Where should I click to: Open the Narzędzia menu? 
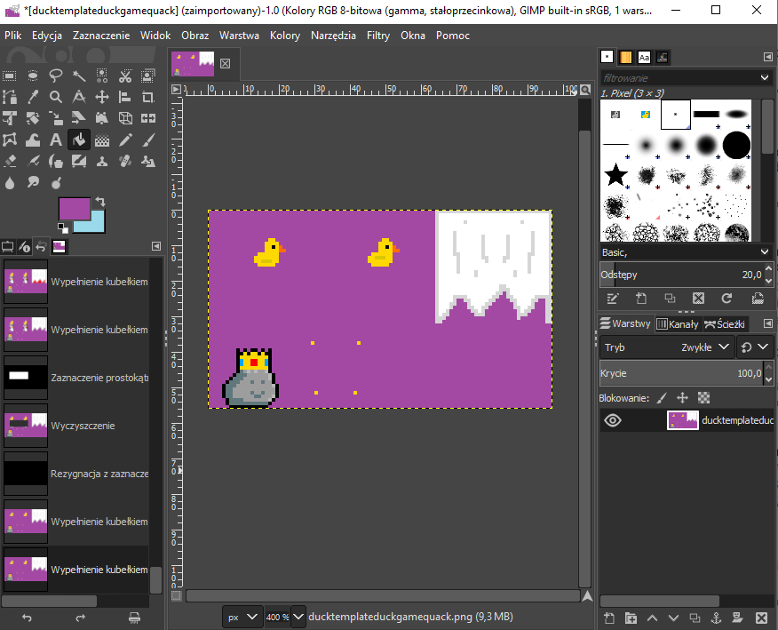point(333,36)
